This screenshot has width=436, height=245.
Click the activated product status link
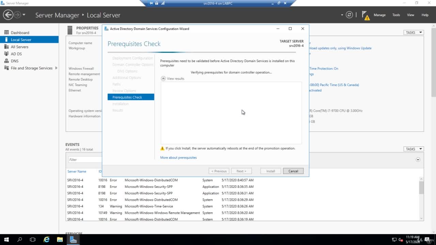315,90
